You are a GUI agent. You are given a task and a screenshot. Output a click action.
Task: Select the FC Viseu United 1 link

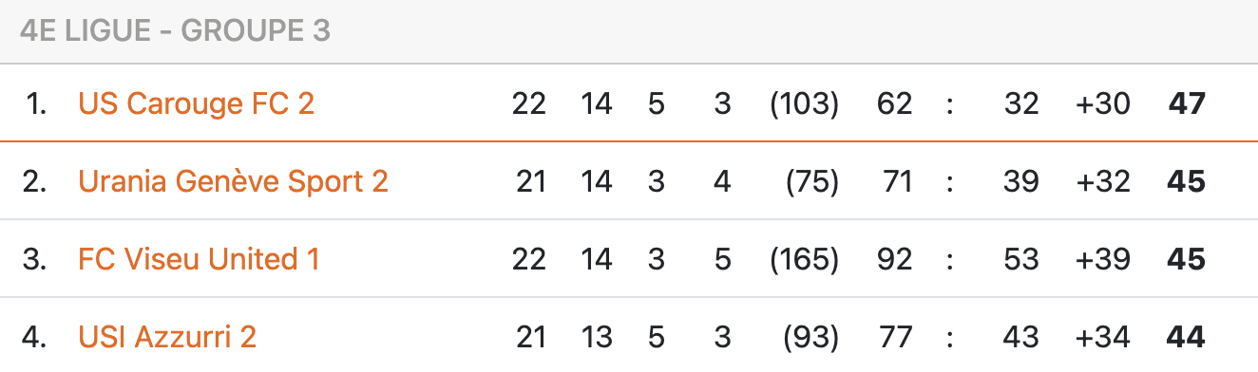[199, 258]
